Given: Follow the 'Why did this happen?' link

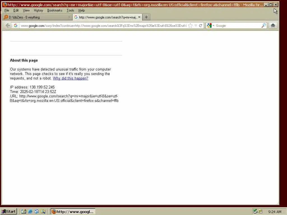Looking at the screenshot, I should pyautogui.click(x=70, y=78).
